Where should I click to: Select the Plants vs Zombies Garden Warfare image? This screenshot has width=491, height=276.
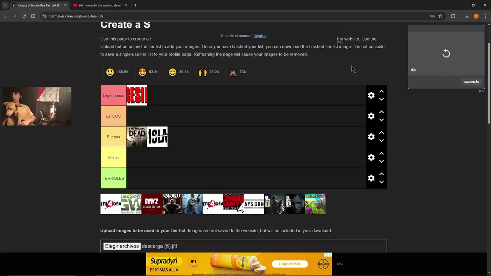point(131,204)
